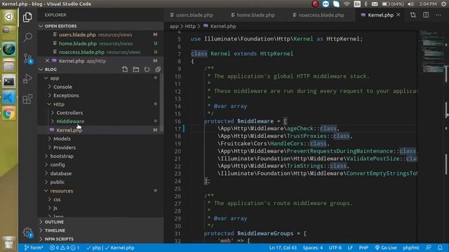This screenshot has width=449, height=252.
Task: Refresh the BLOG explorer tree
Action: 147,69
